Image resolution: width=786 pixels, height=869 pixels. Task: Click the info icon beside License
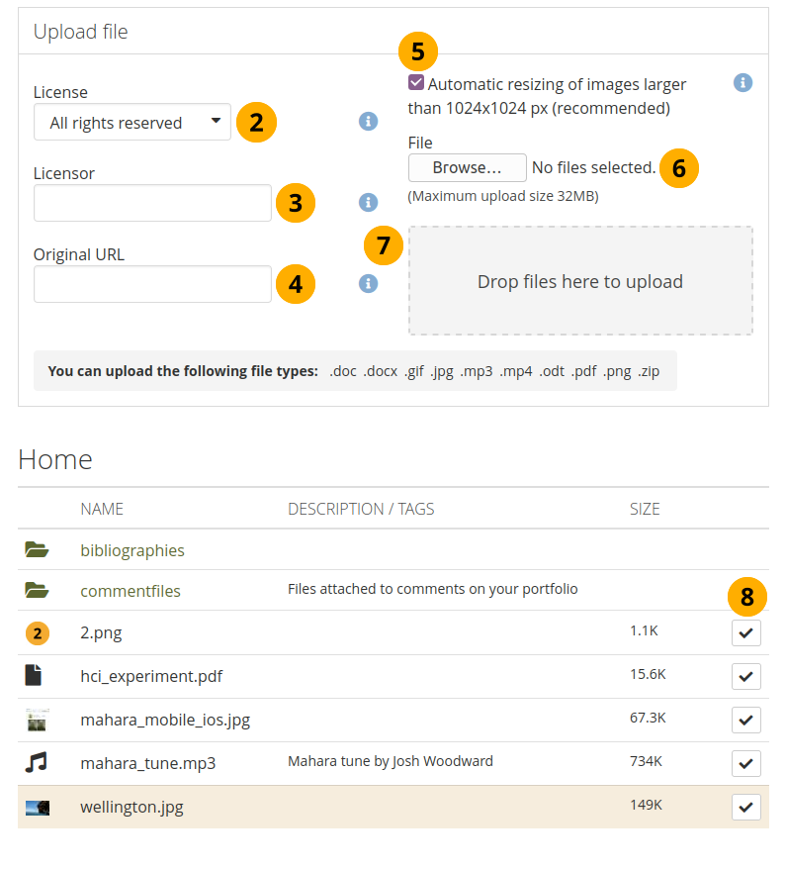point(368,122)
